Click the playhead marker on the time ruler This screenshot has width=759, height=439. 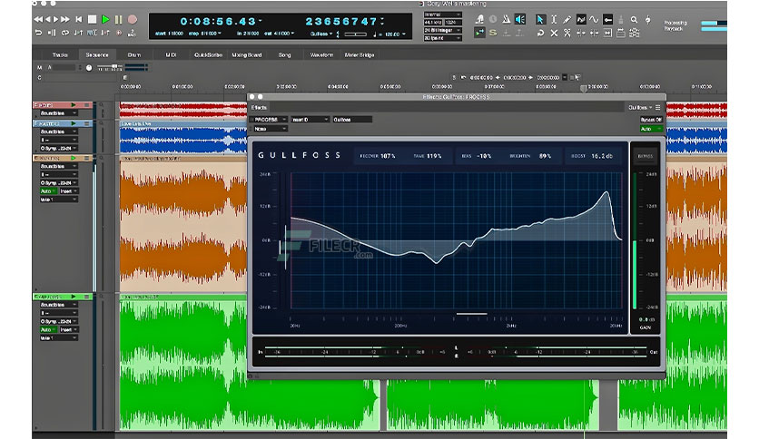click(584, 89)
